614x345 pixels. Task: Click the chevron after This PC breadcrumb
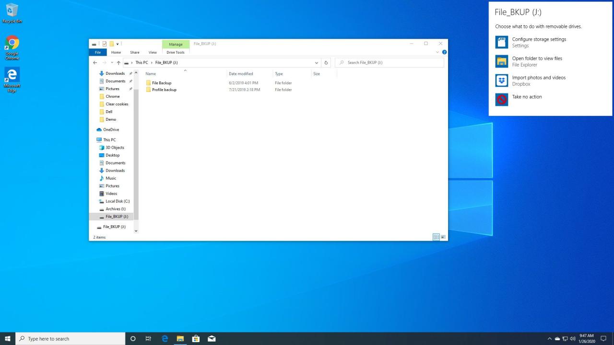(152, 63)
